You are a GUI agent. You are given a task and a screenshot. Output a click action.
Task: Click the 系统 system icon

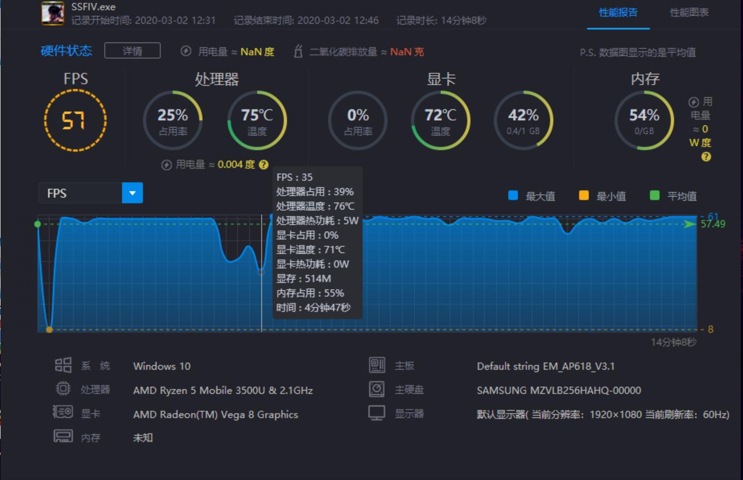64,365
